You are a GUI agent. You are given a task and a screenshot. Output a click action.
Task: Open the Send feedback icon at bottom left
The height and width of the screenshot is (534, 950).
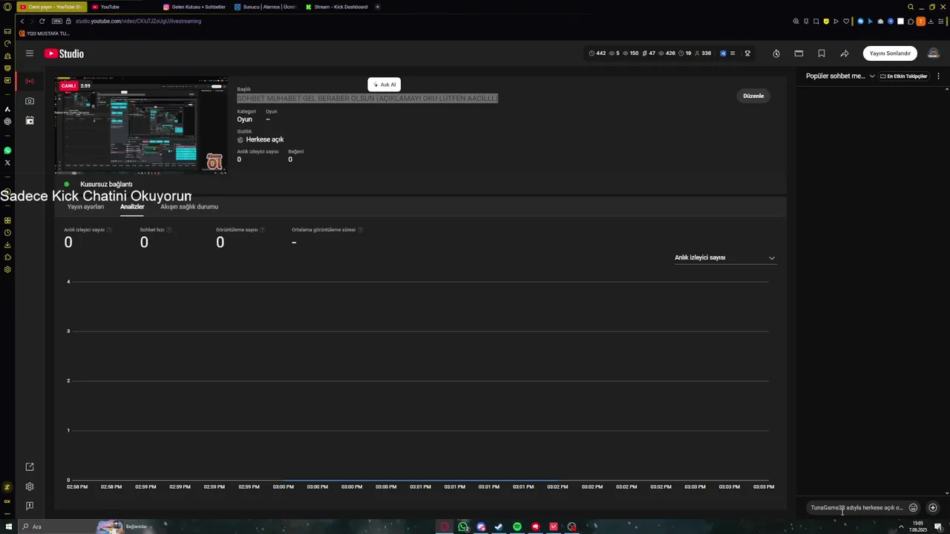(30, 506)
